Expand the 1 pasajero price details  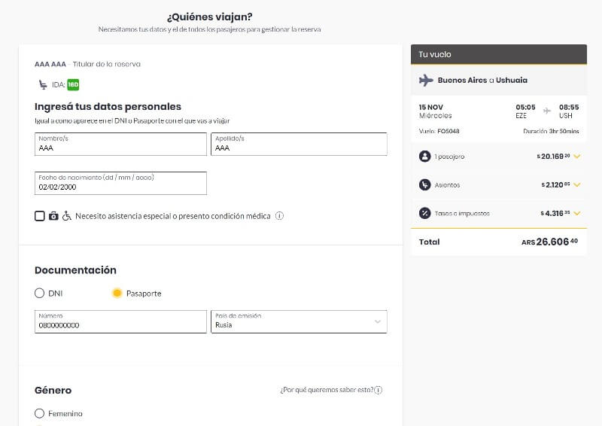click(576, 157)
